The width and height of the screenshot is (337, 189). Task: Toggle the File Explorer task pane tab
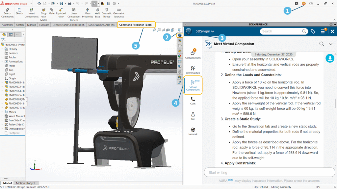click(x=179, y=46)
